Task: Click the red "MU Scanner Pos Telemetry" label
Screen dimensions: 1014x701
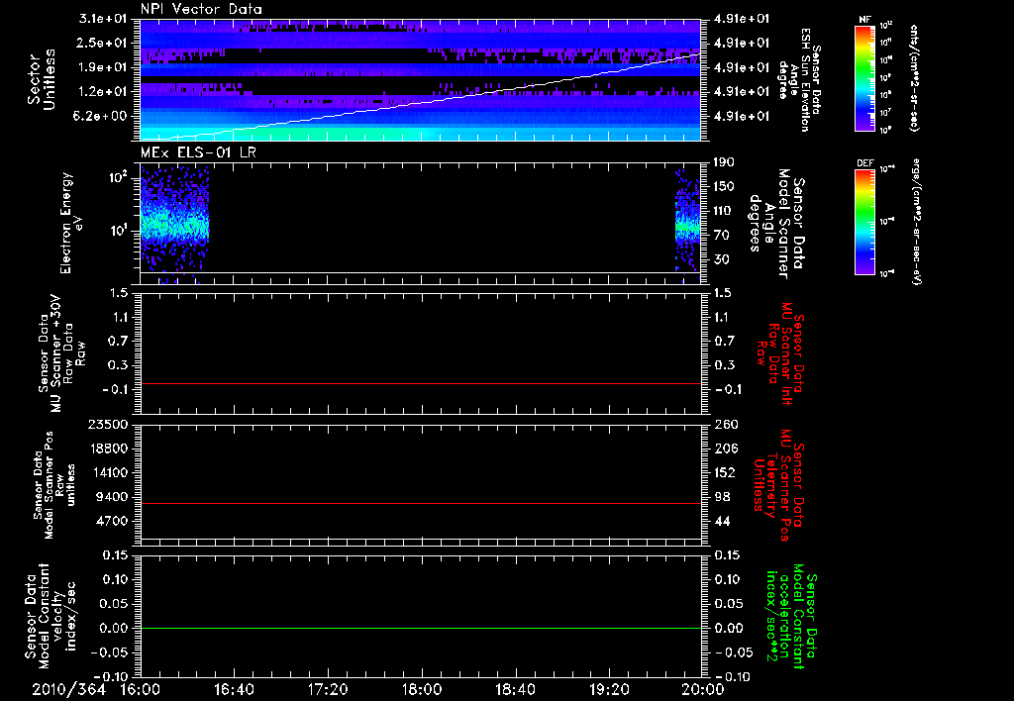Action: (778, 485)
